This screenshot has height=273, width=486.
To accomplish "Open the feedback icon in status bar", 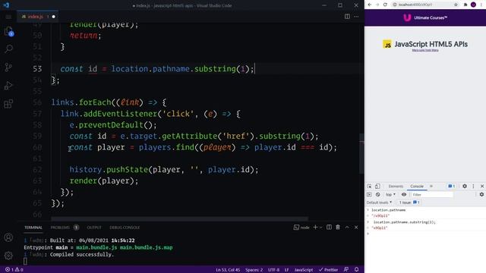I will click(346, 270).
